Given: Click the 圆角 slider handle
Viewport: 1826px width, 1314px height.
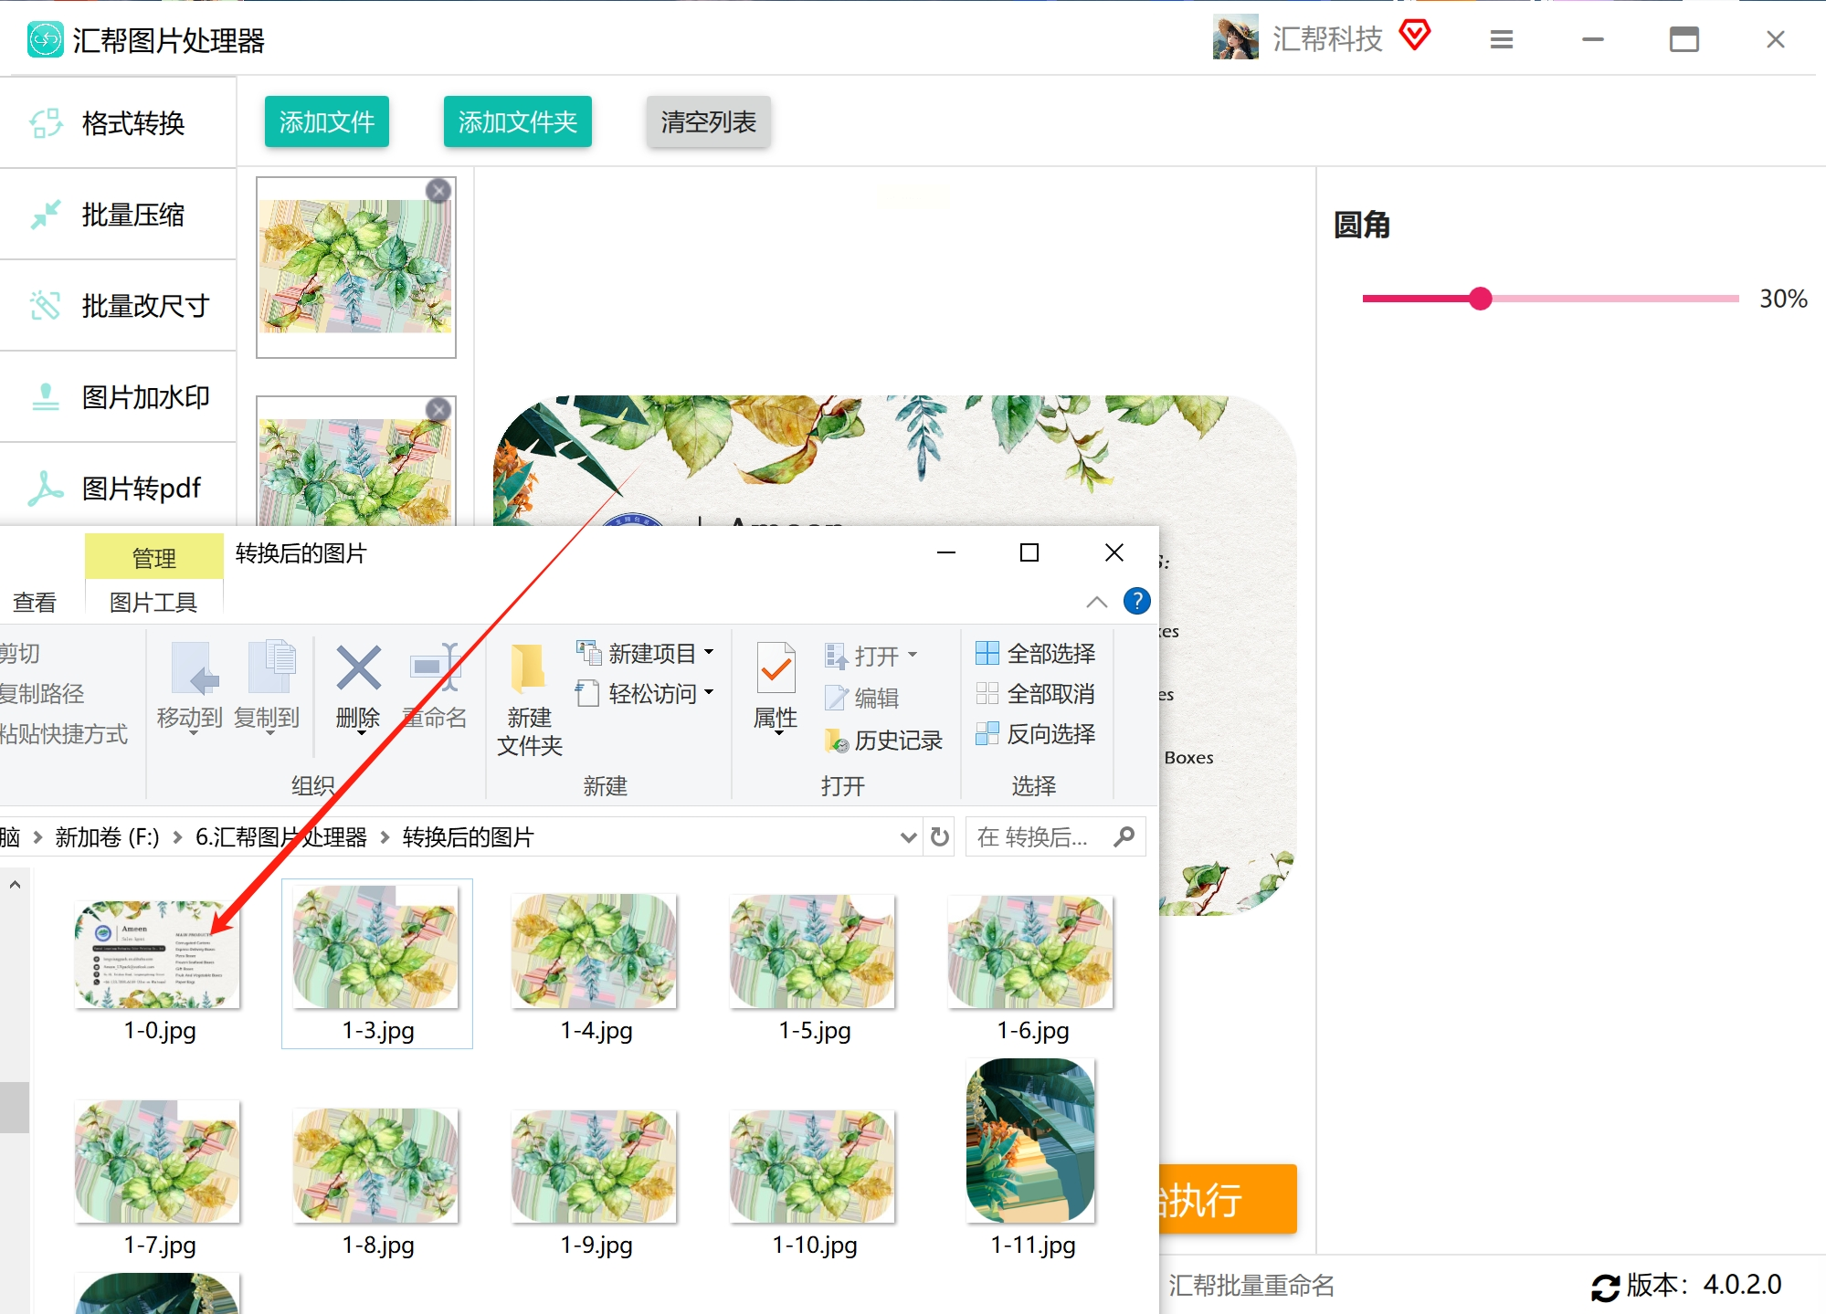Looking at the screenshot, I should coord(1481,299).
